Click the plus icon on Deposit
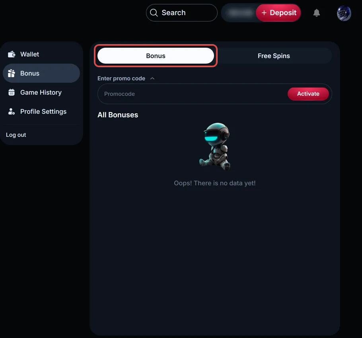 point(264,13)
